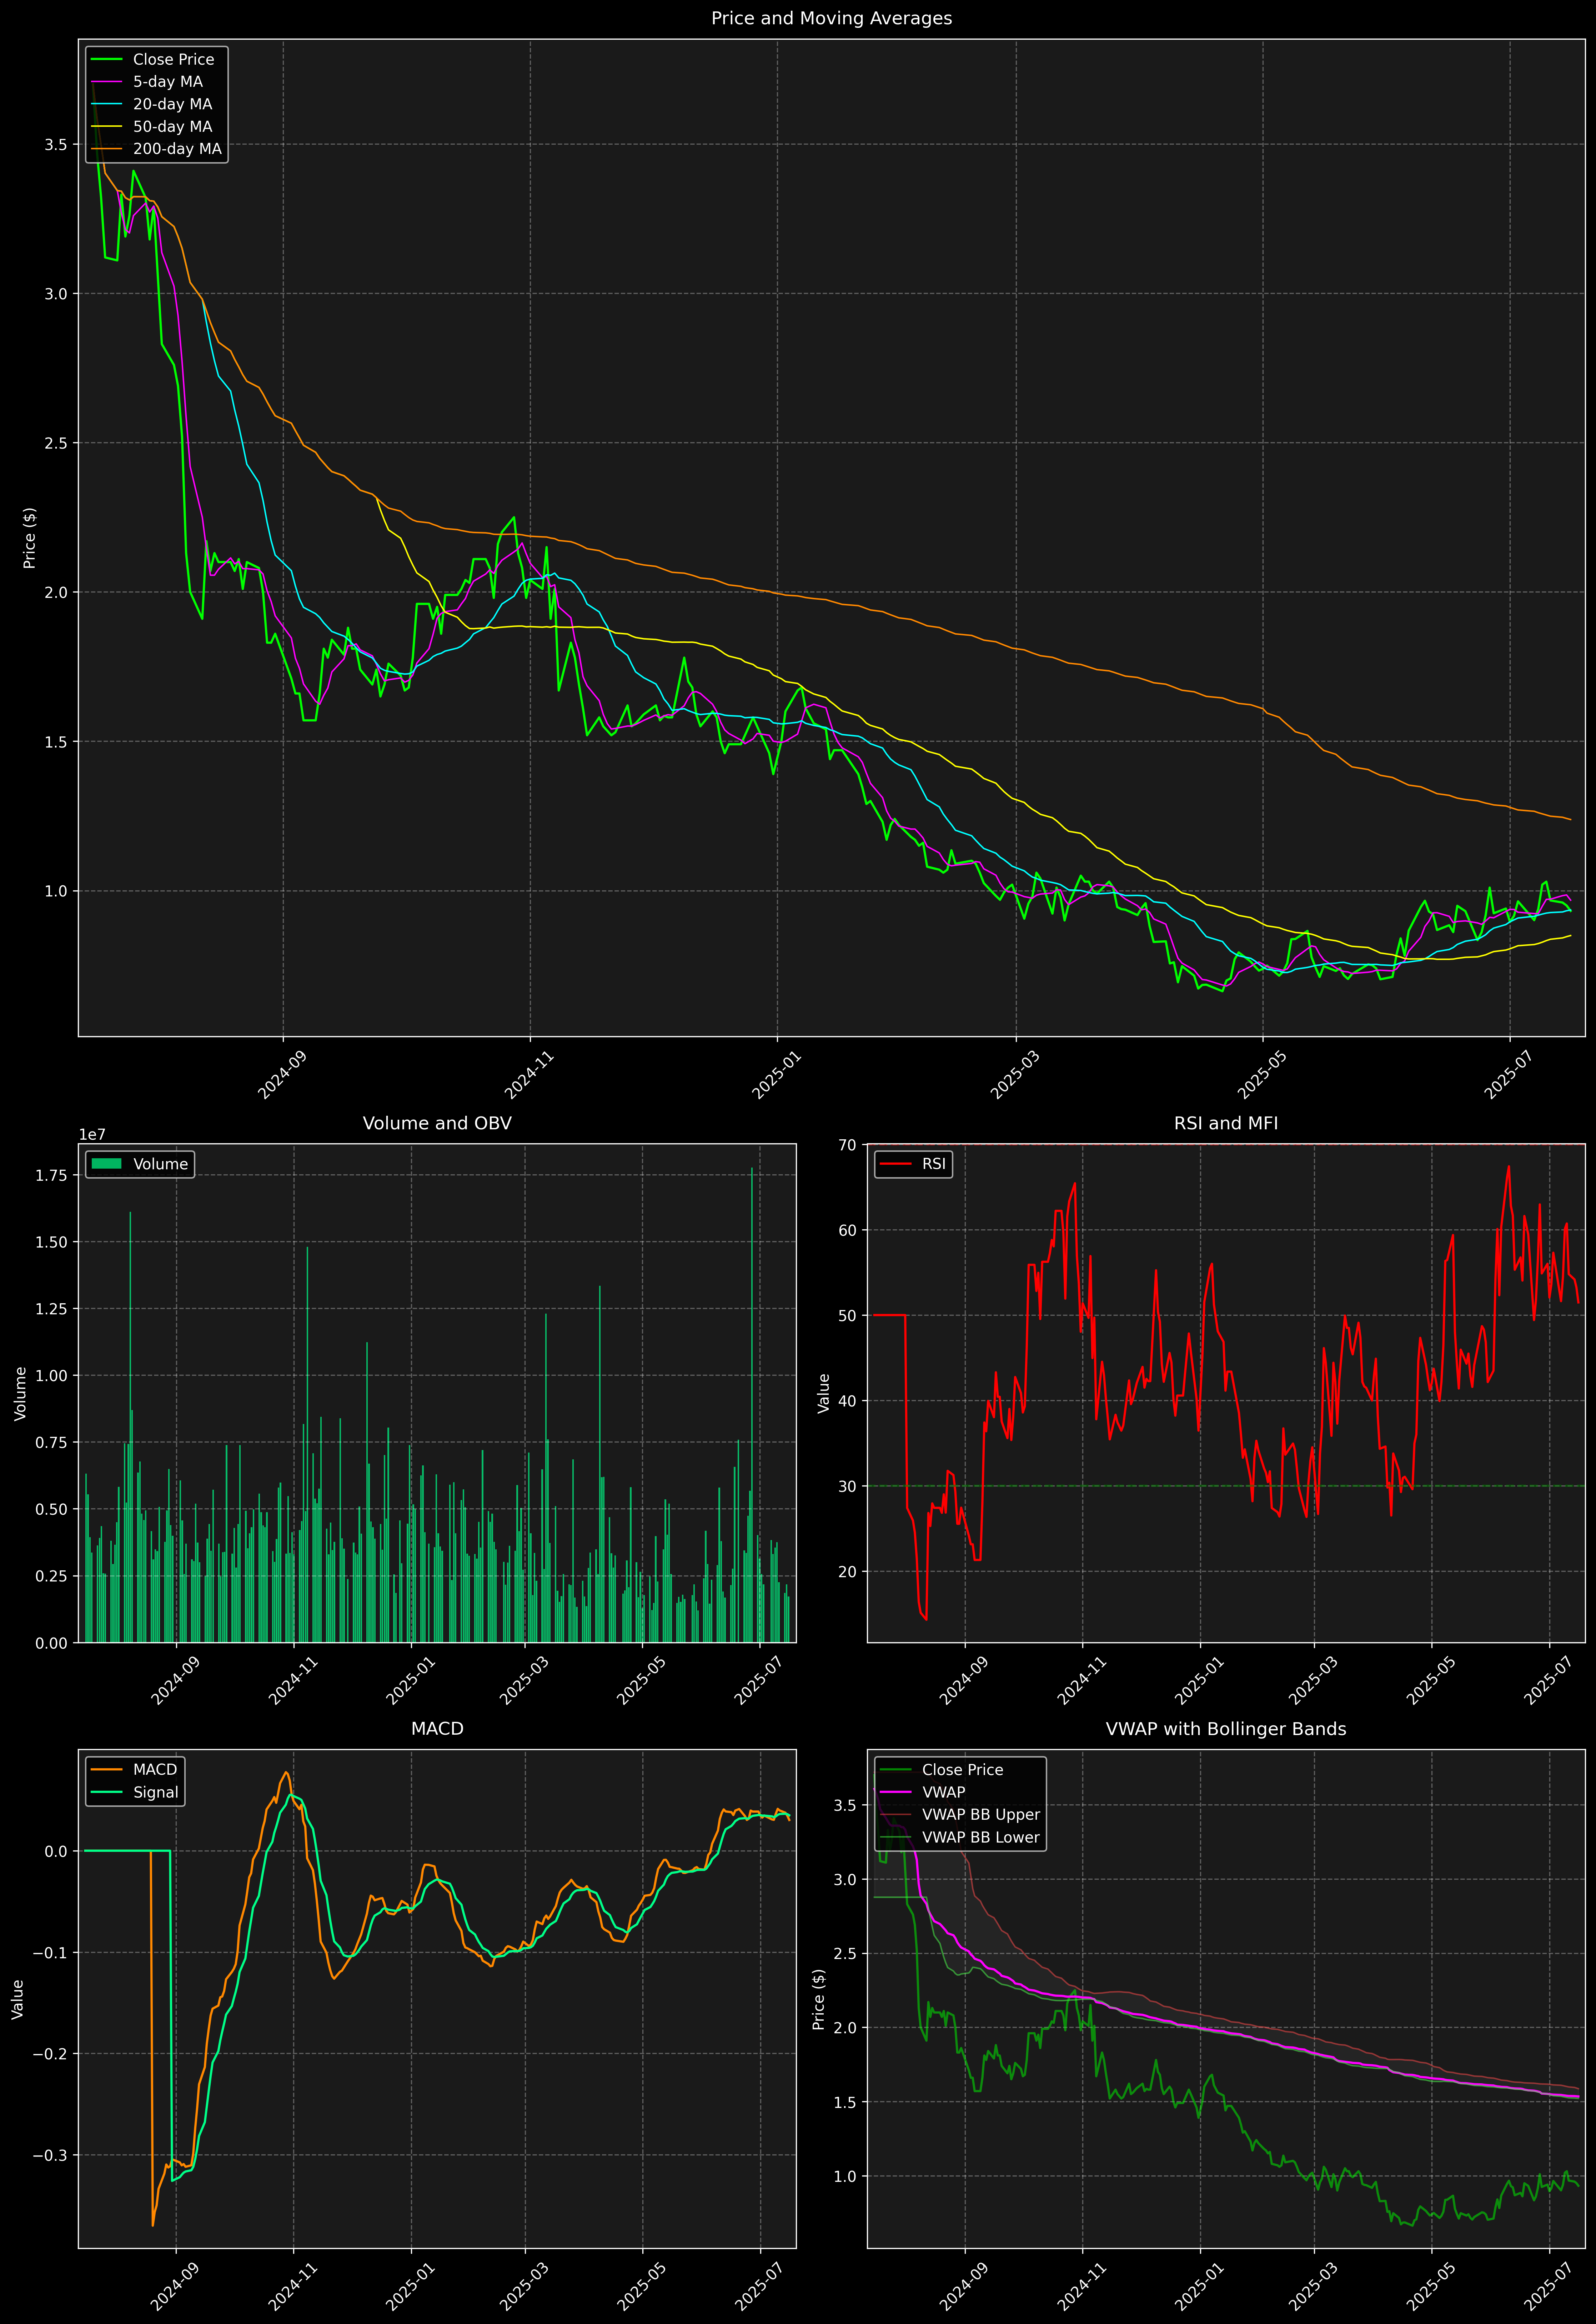
Task: Click the "Volume and OBV" chart title
Action: (x=437, y=1123)
